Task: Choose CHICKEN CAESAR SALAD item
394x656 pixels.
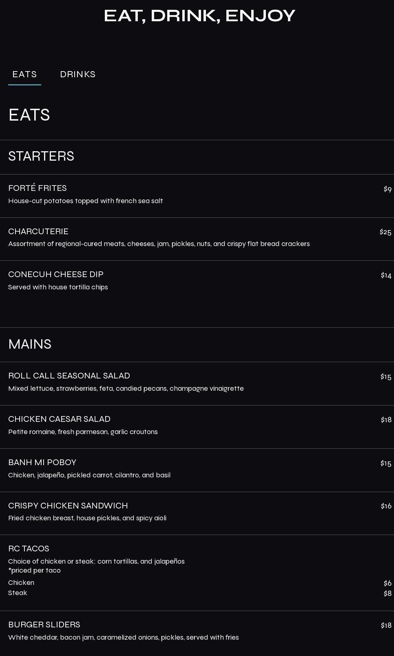Action: pos(60,419)
